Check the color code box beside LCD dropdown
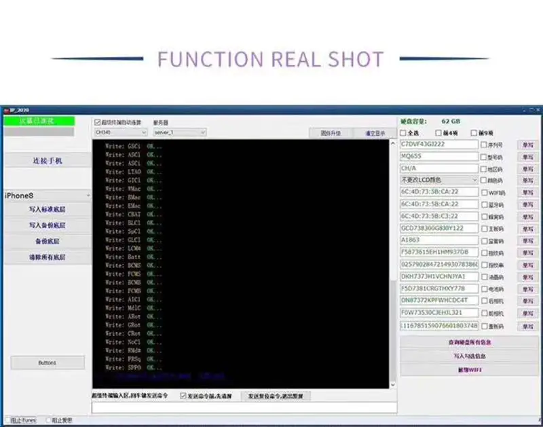The image size is (543, 427). (x=484, y=180)
